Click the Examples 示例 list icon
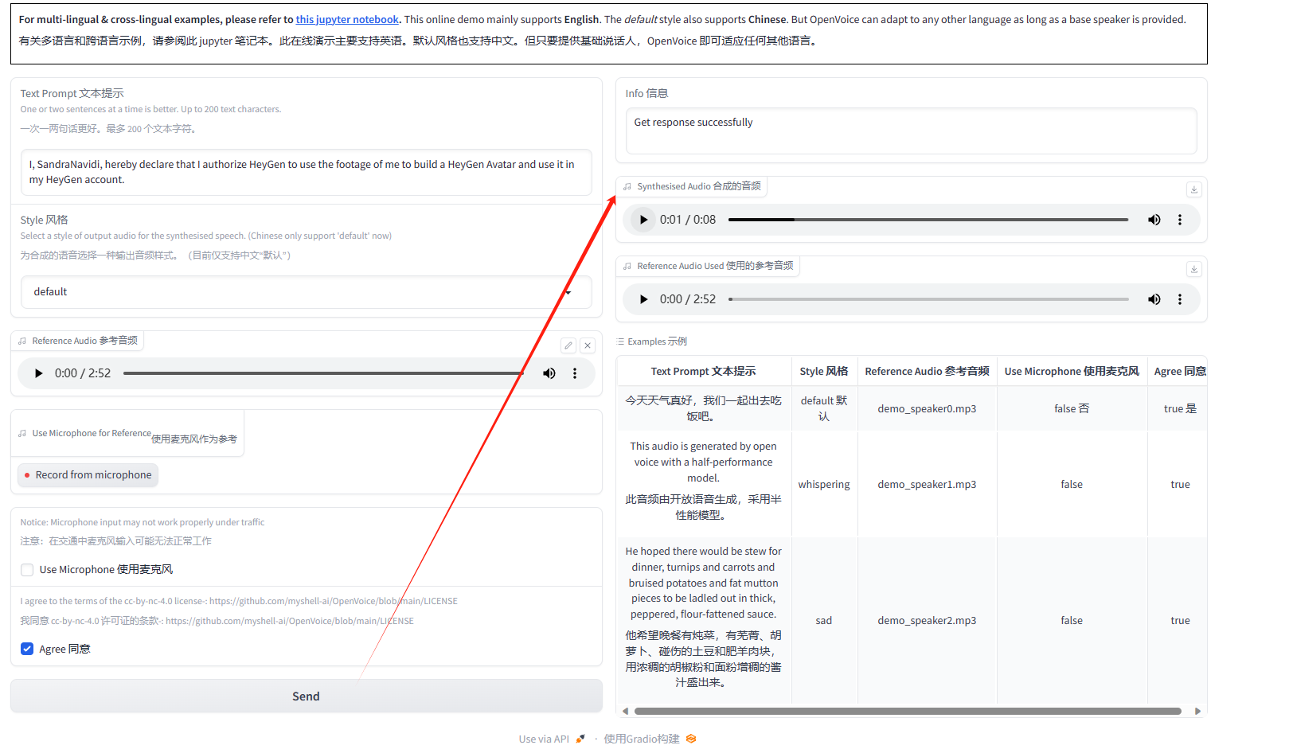Image resolution: width=1289 pixels, height=753 pixels. pyautogui.click(x=621, y=341)
